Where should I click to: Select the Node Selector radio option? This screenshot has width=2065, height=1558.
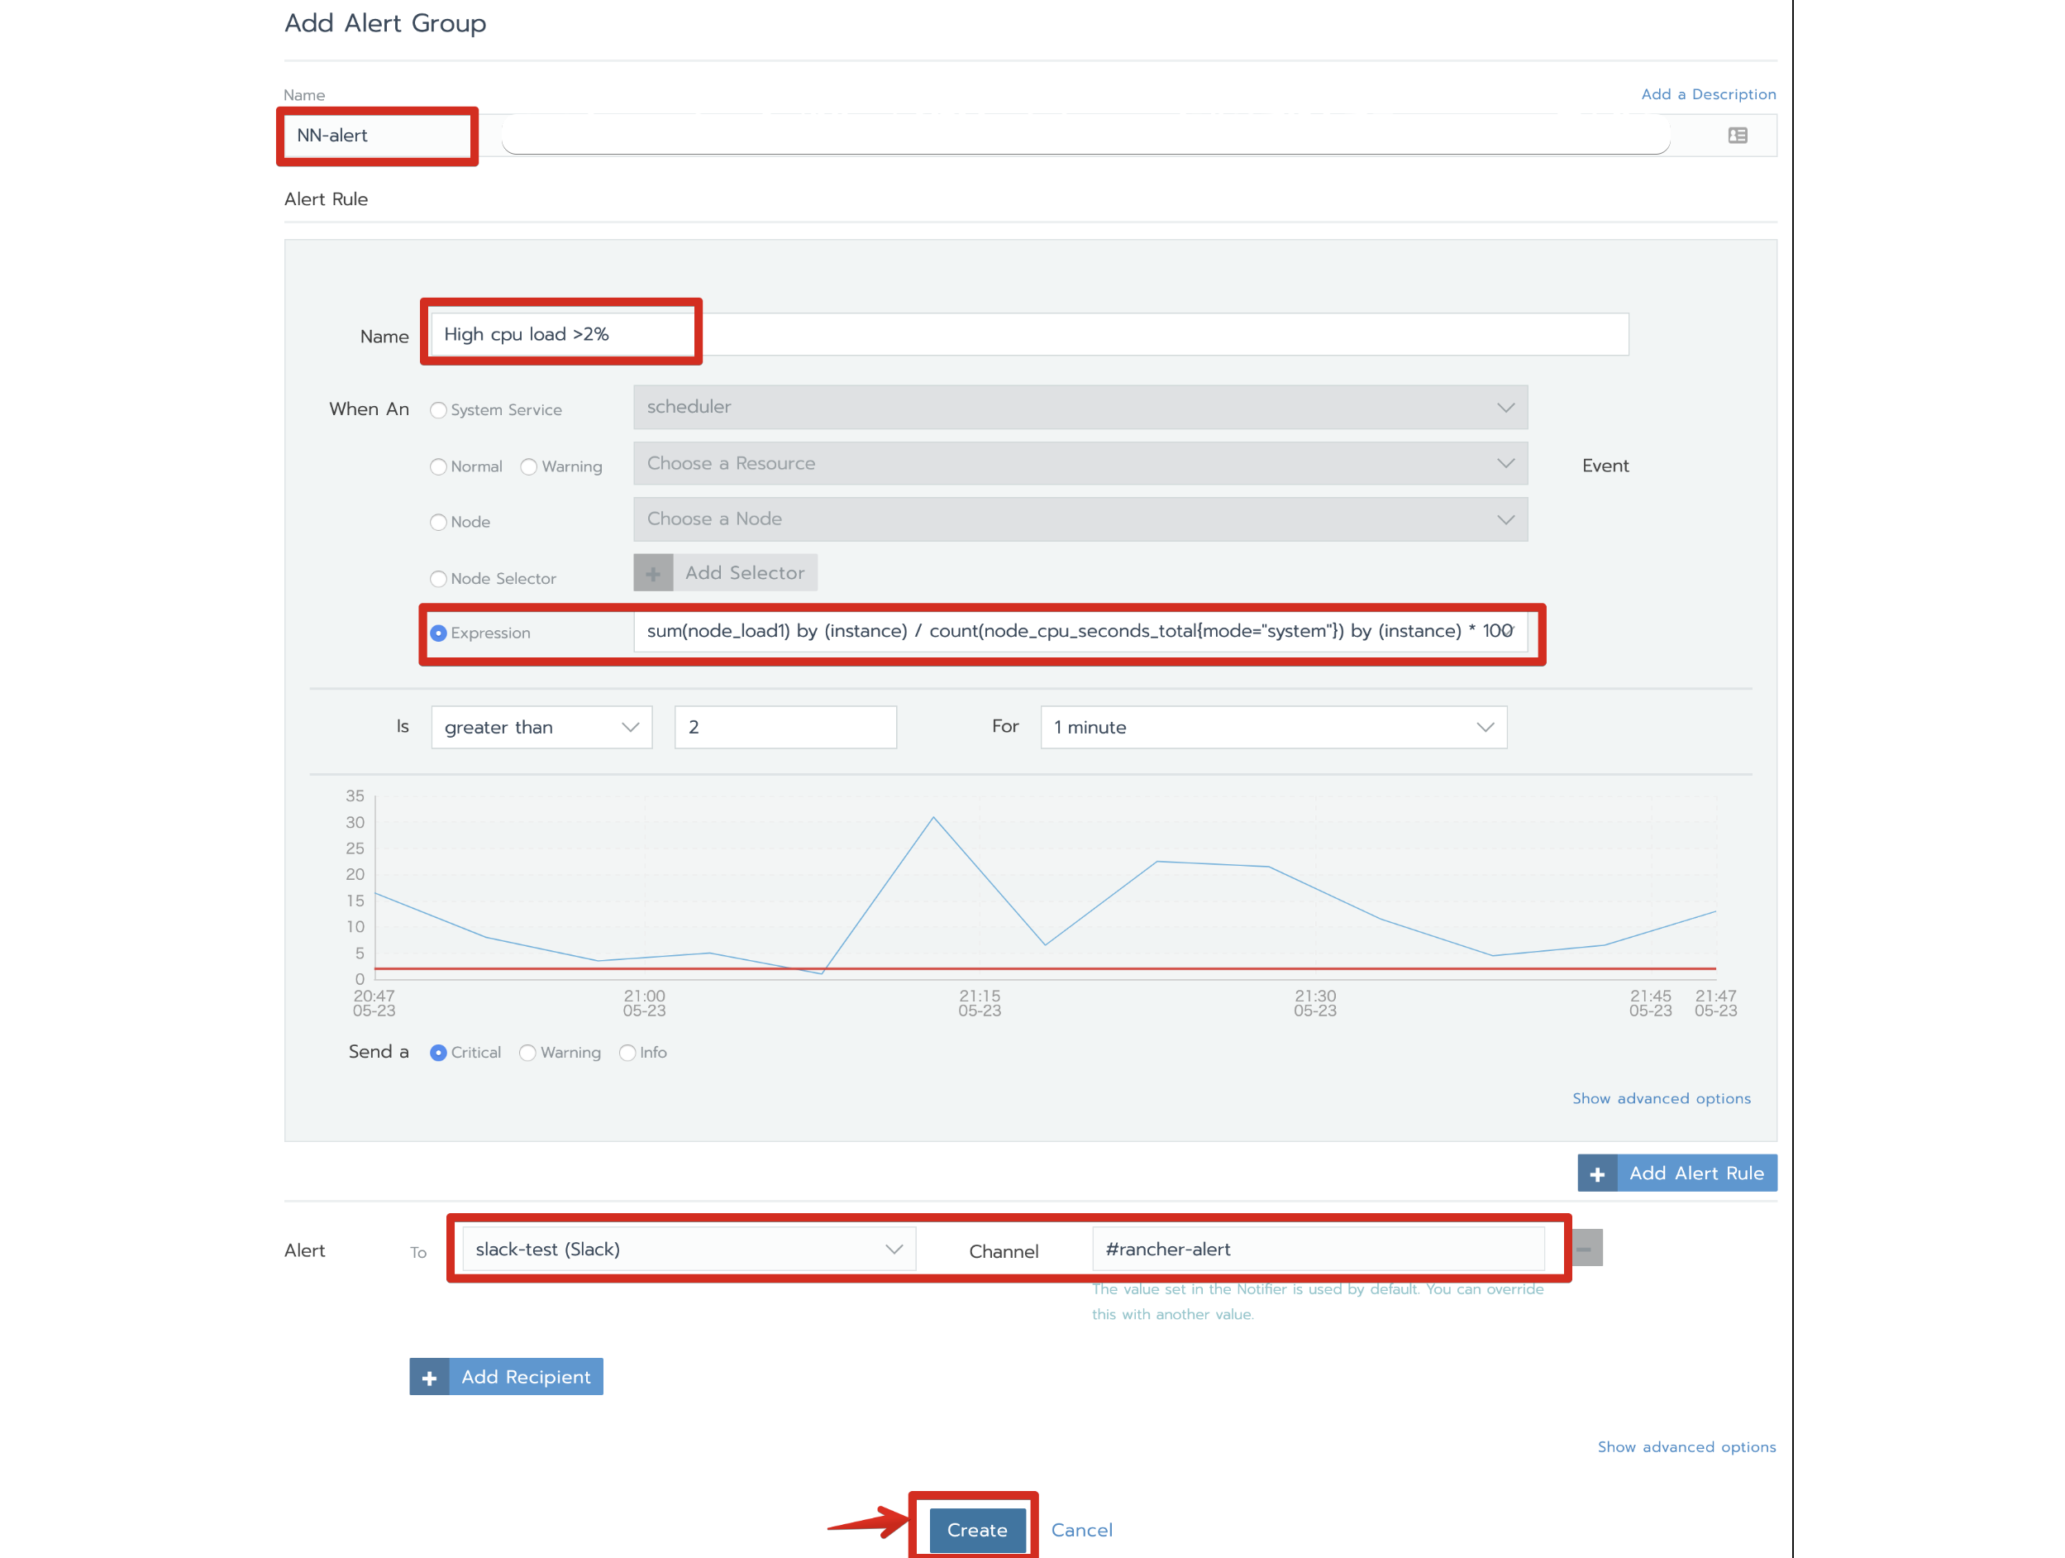click(438, 578)
